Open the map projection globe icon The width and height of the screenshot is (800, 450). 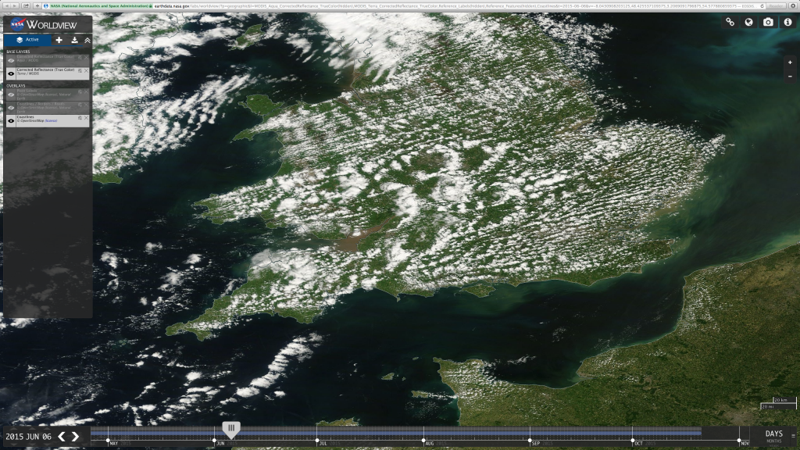[x=749, y=22]
